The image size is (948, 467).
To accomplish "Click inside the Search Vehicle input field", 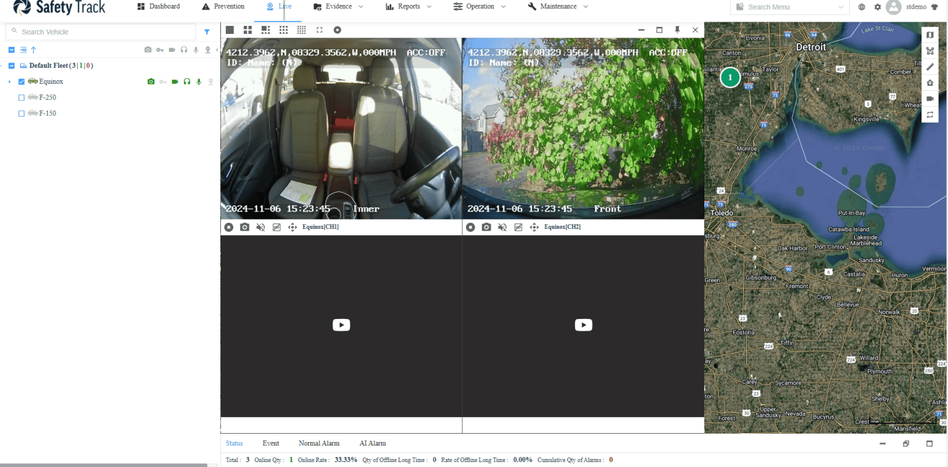I will (x=99, y=31).
